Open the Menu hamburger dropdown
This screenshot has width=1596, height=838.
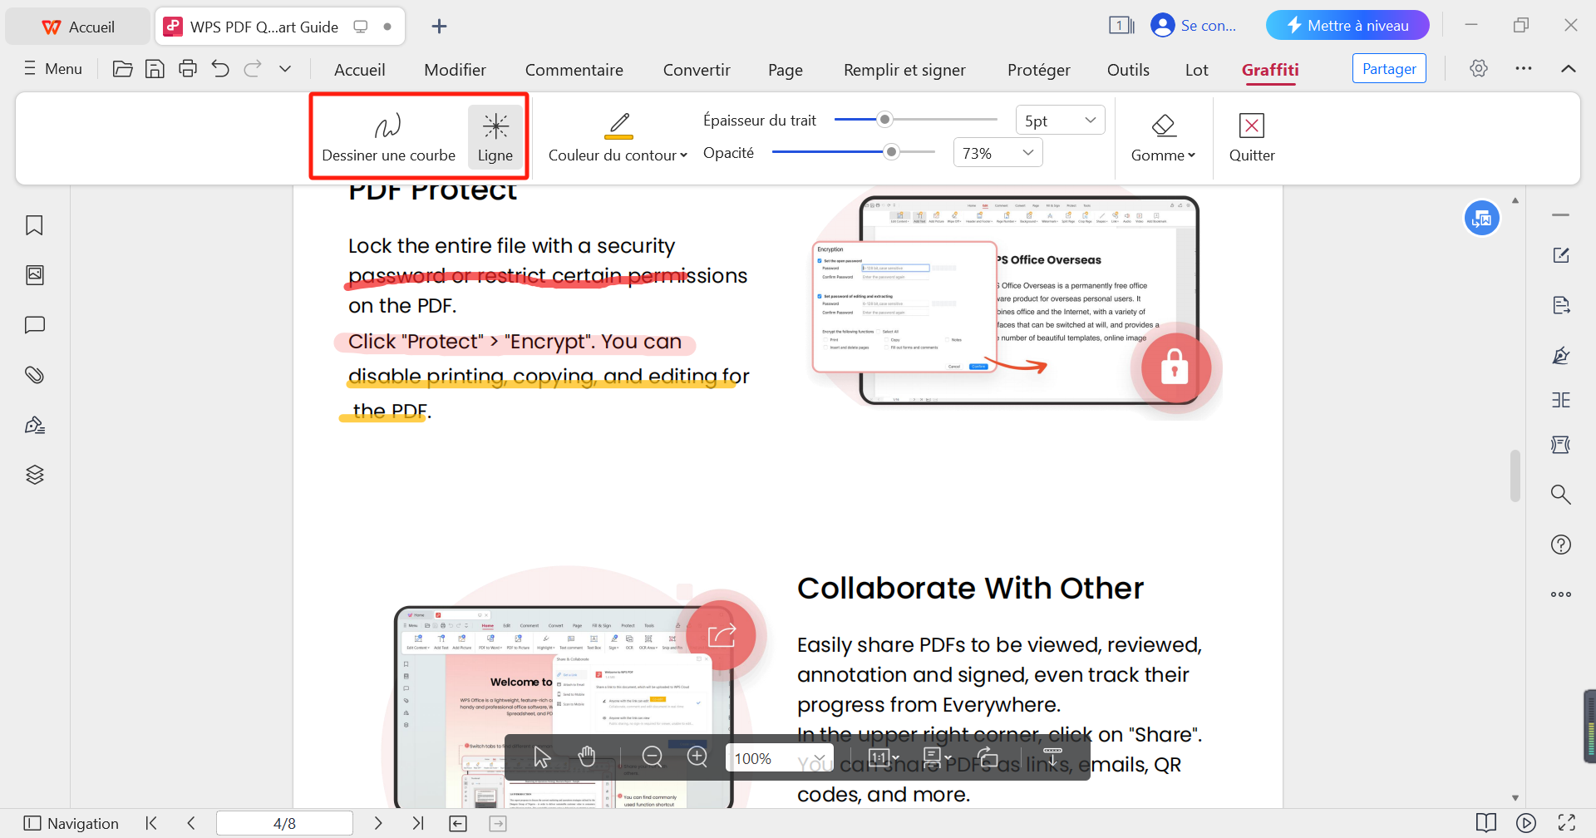(x=53, y=69)
